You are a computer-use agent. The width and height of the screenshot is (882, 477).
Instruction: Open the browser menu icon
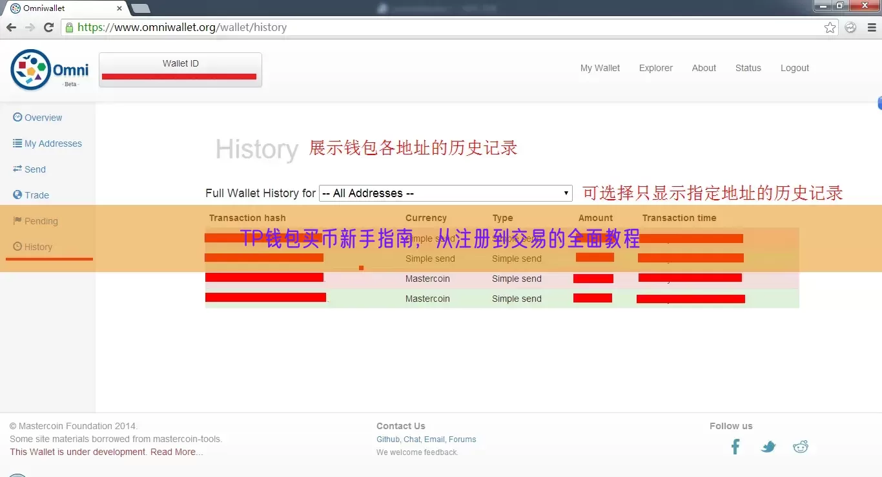coord(871,27)
